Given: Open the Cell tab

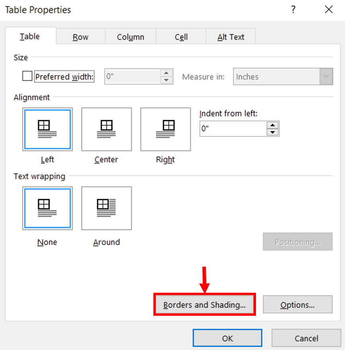Looking at the screenshot, I should (x=181, y=37).
